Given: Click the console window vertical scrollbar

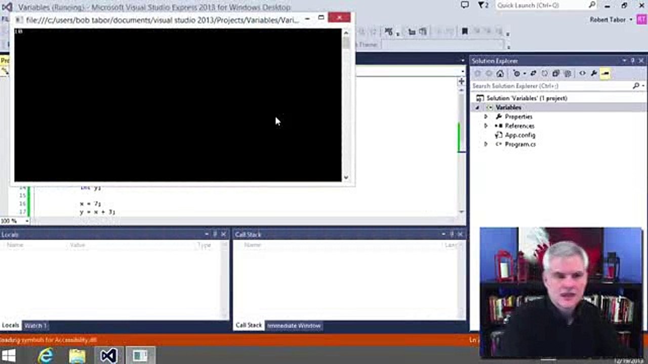Looking at the screenshot, I should click(346, 105).
